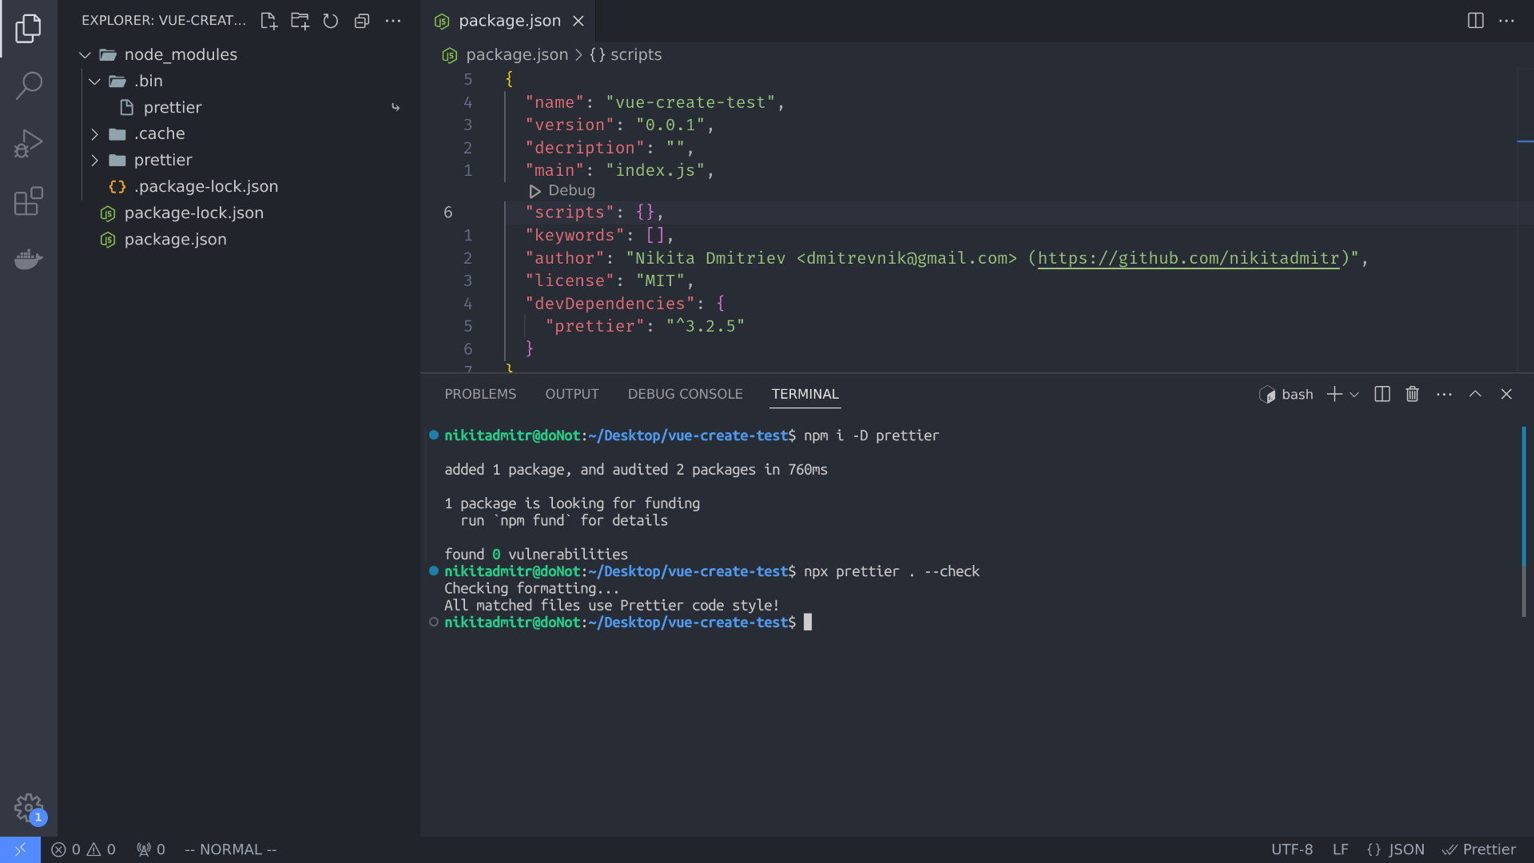Open the Search view

pyautogui.click(x=29, y=85)
